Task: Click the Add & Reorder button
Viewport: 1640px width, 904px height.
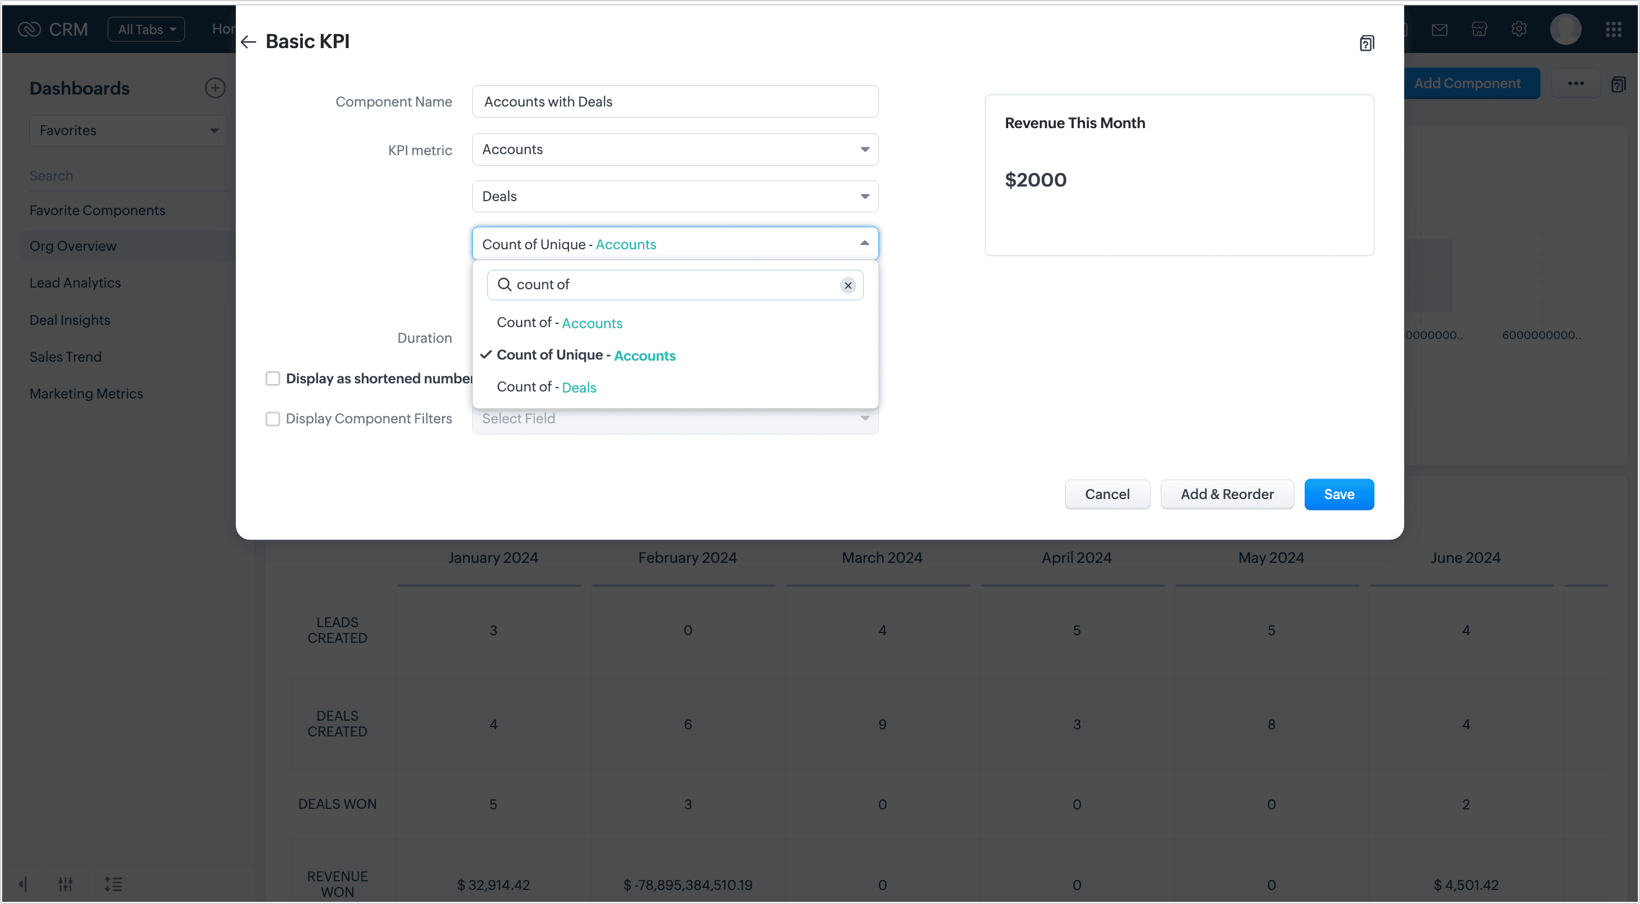Action: (x=1226, y=494)
